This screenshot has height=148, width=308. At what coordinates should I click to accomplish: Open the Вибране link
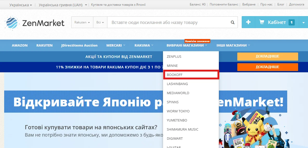point(249,4)
